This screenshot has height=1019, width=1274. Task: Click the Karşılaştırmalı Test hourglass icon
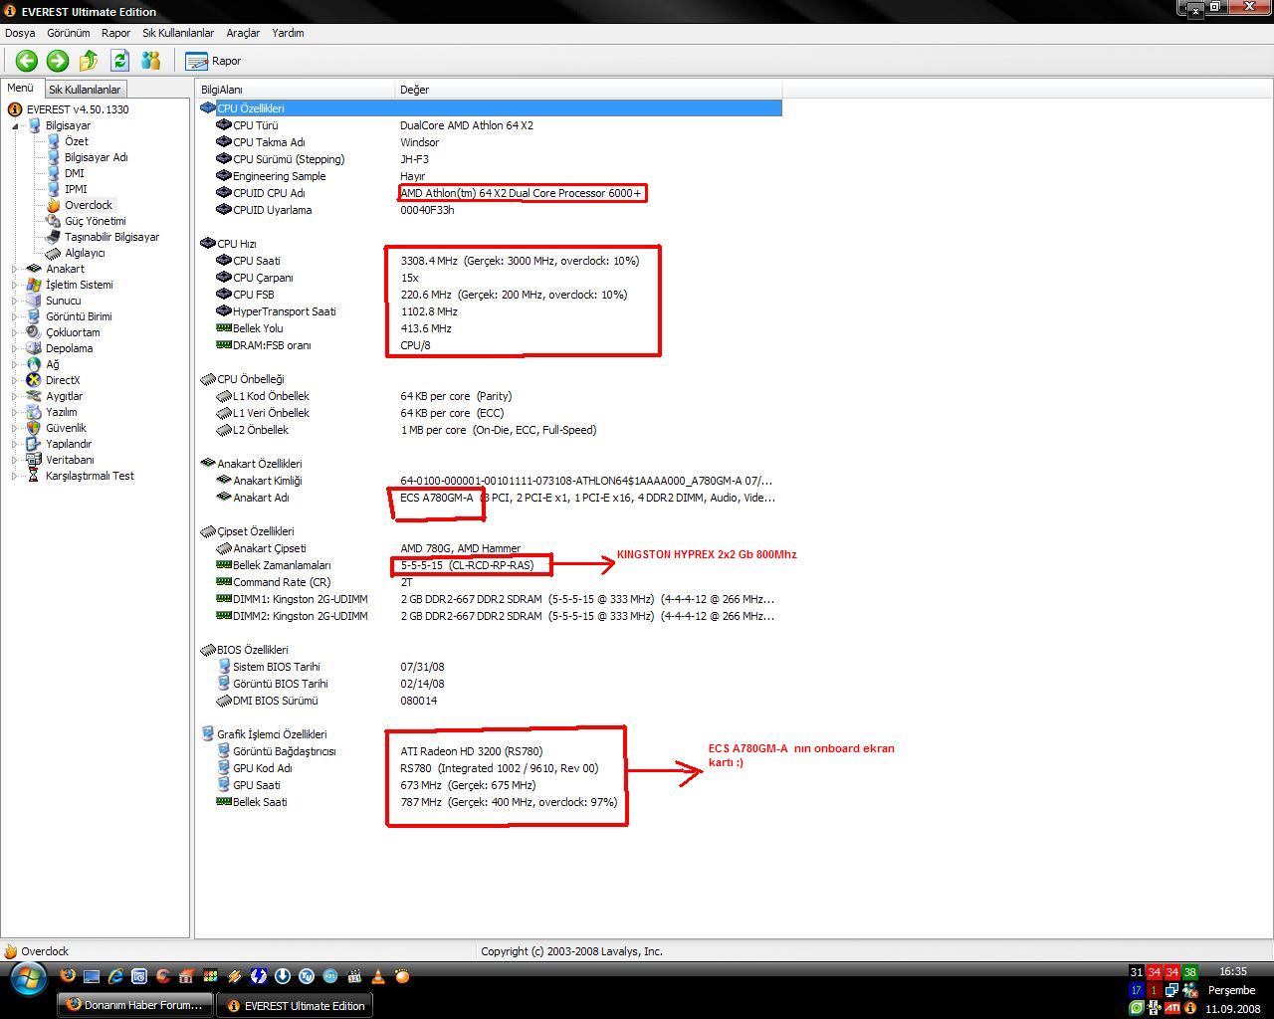[x=34, y=476]
